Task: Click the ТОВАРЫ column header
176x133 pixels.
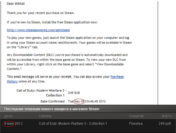Action: coord(45,116)
